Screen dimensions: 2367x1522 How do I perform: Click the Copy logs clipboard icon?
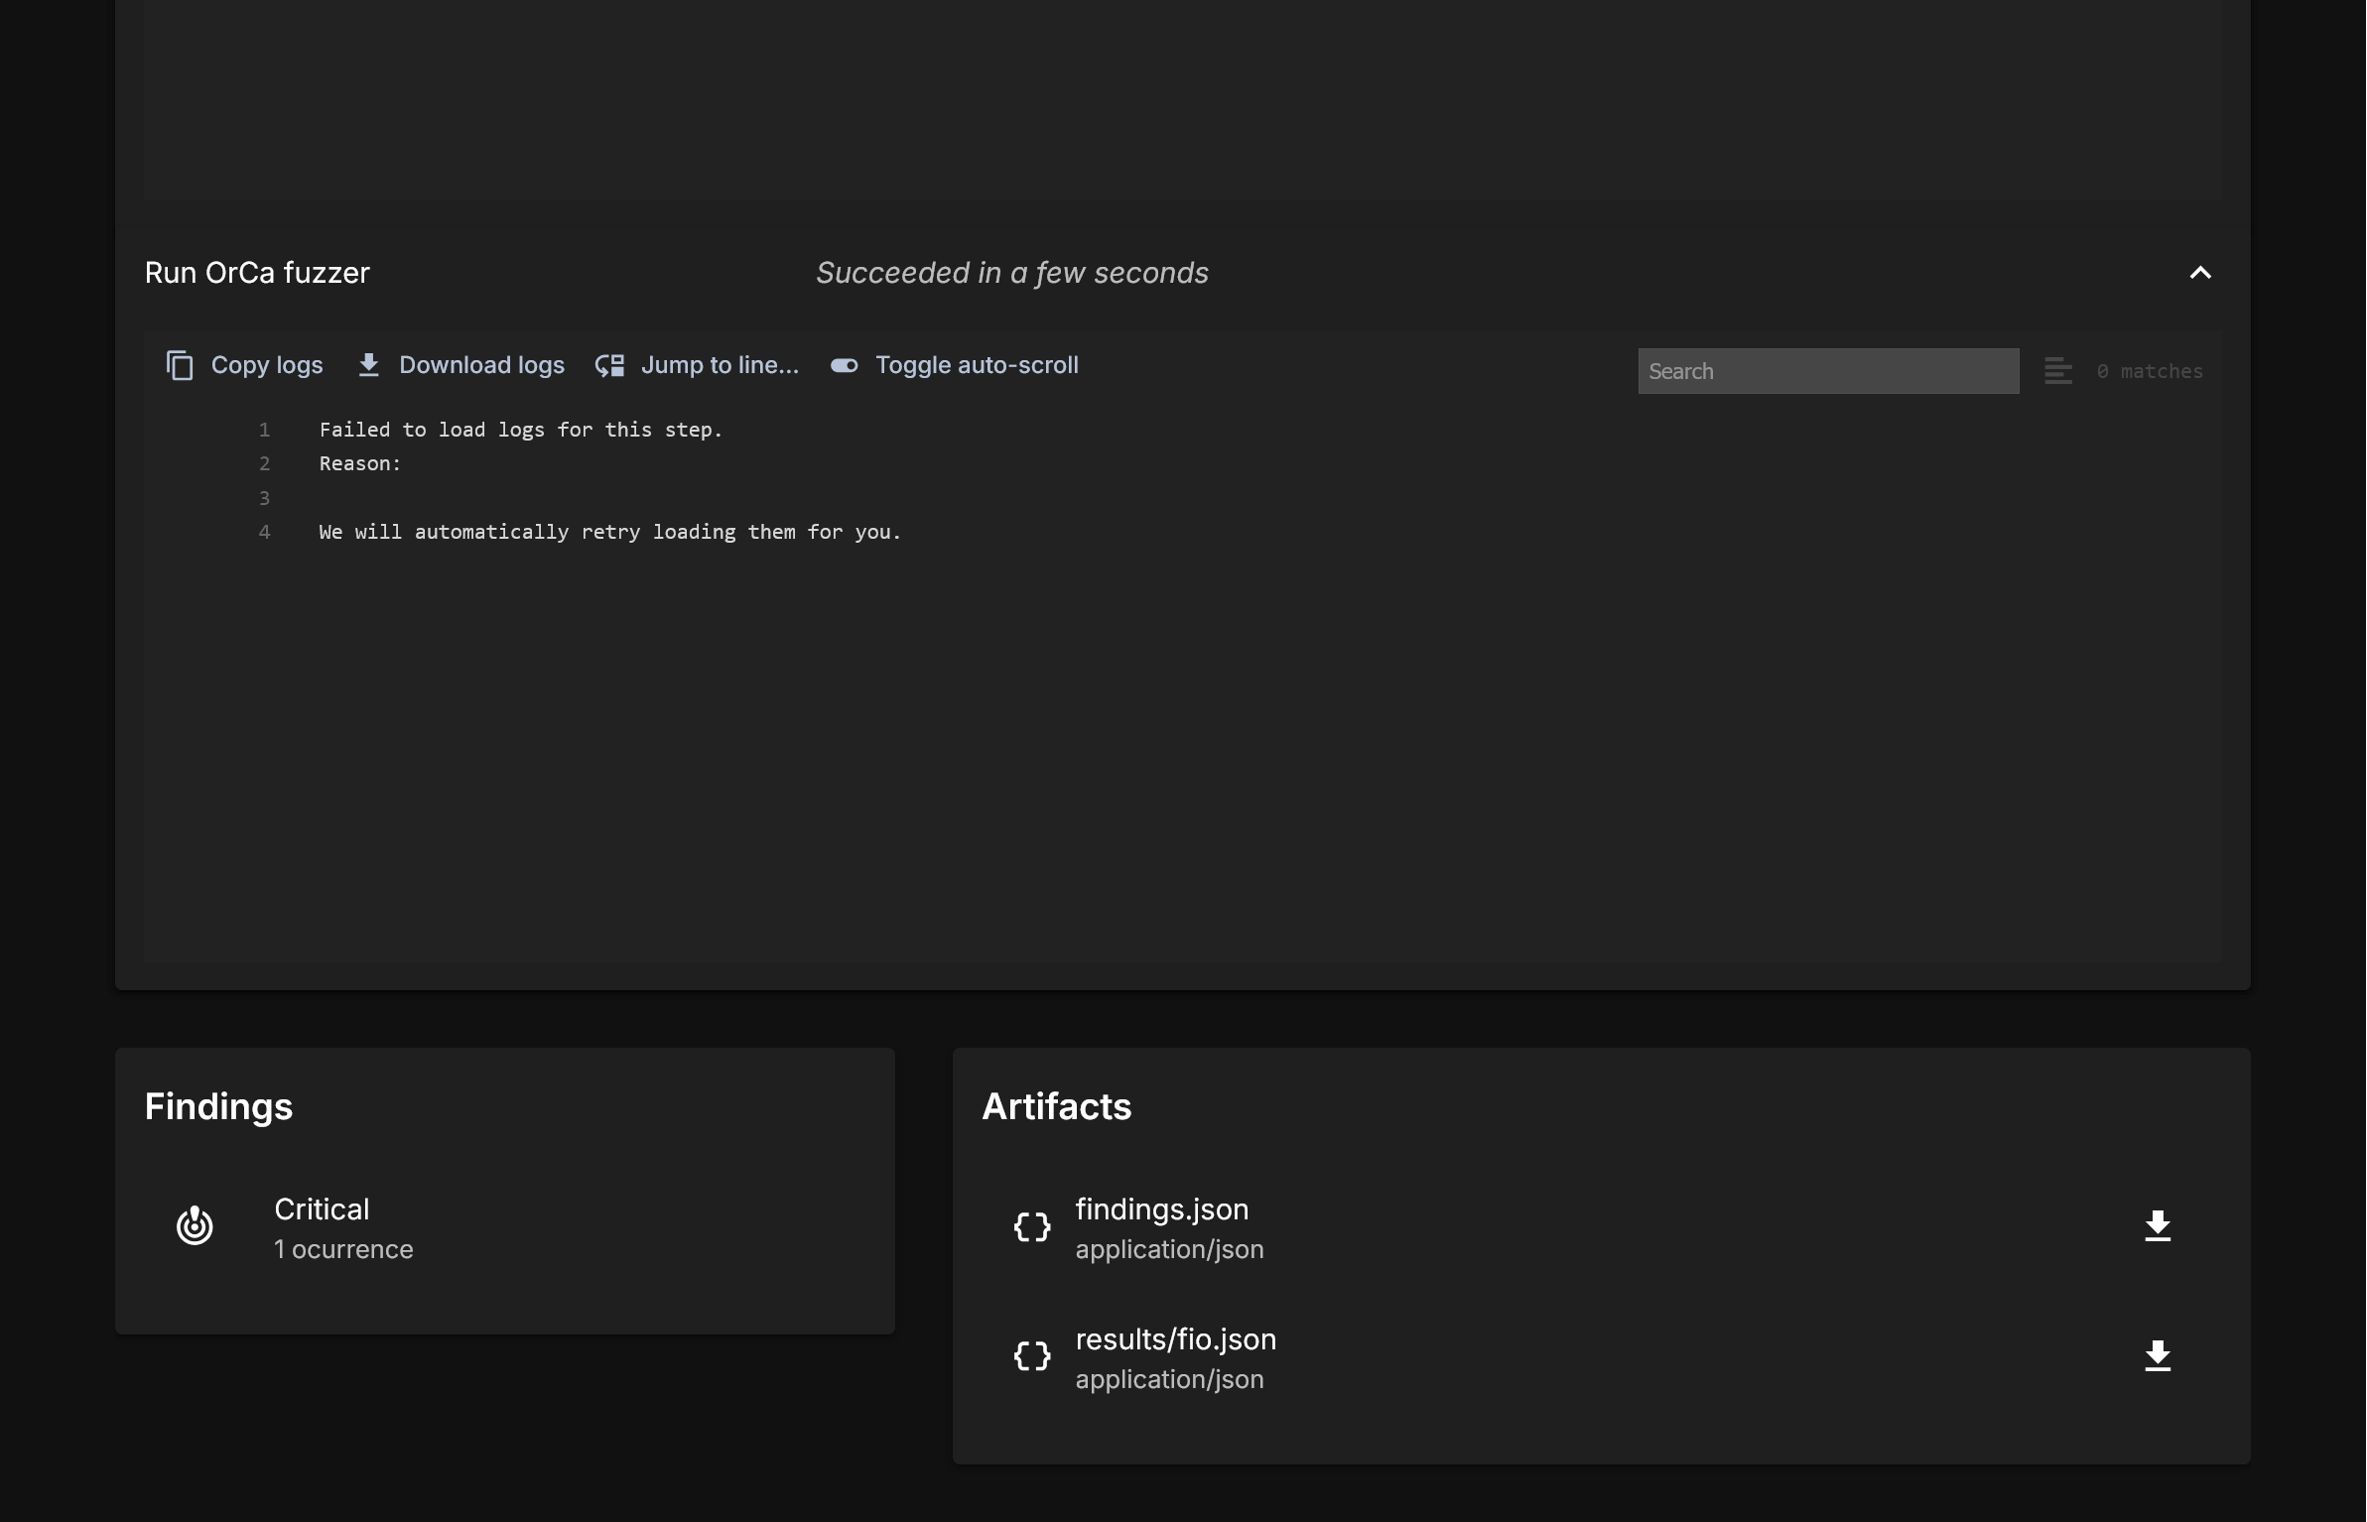[x=180, y=365]
